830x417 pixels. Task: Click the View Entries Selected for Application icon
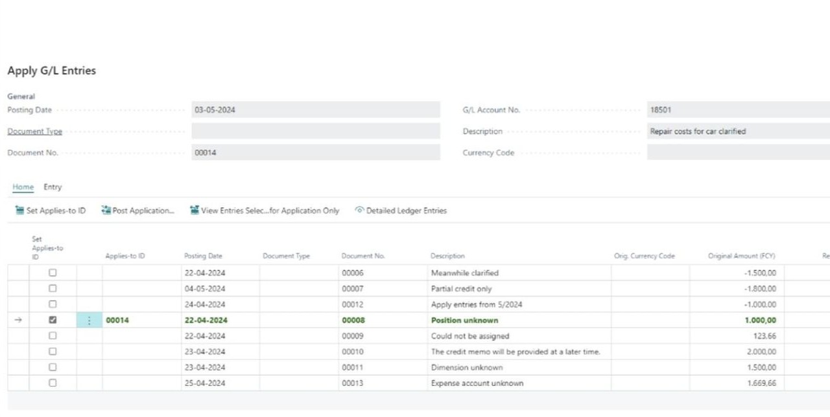(x=195, y=210)
